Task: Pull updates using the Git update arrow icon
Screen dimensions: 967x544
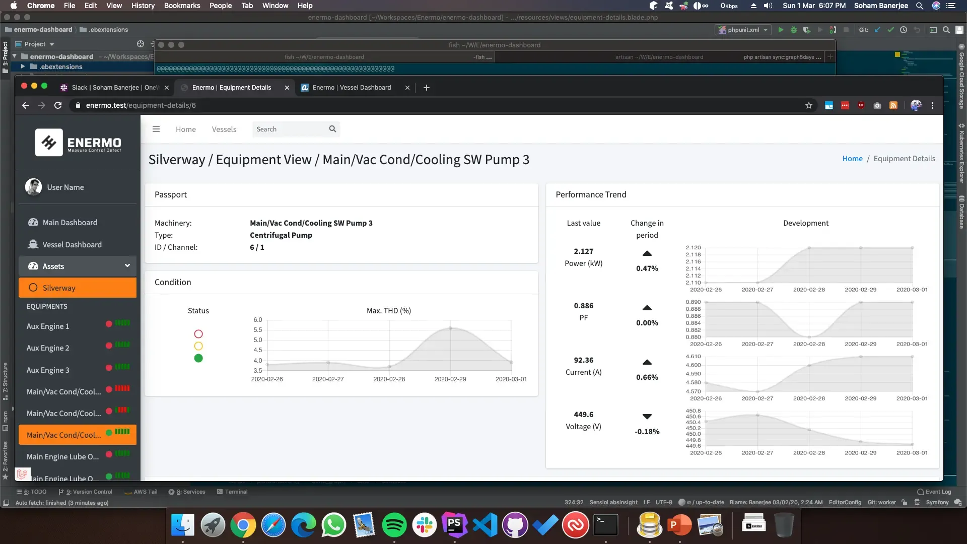Action: pyautogui.click(x=877, y=30)
